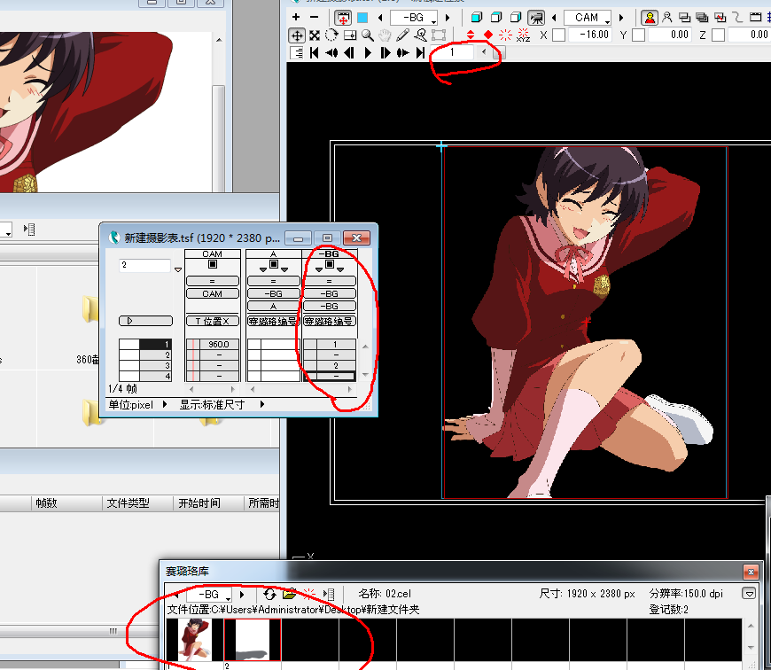The height and width of the screenshot is (670, 771).
Task: Toggle the X axis checkbox
Action: (x=558, y=35)
